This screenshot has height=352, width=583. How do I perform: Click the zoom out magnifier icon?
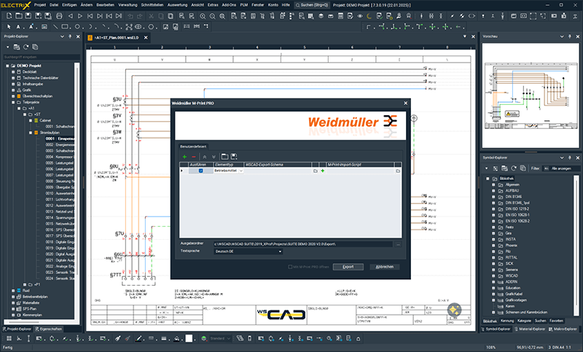click(212, 16)
